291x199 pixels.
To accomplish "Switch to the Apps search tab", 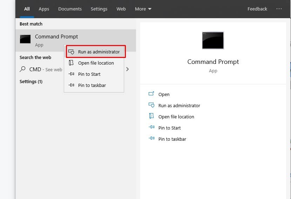I will click(x=44, y=9).
